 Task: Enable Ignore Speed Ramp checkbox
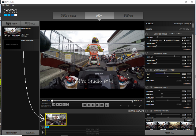point(165,40)
